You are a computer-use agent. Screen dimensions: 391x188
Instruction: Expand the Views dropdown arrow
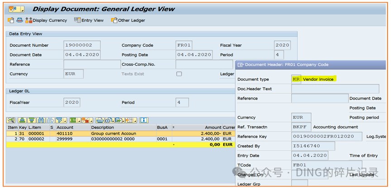coord(113,121)
